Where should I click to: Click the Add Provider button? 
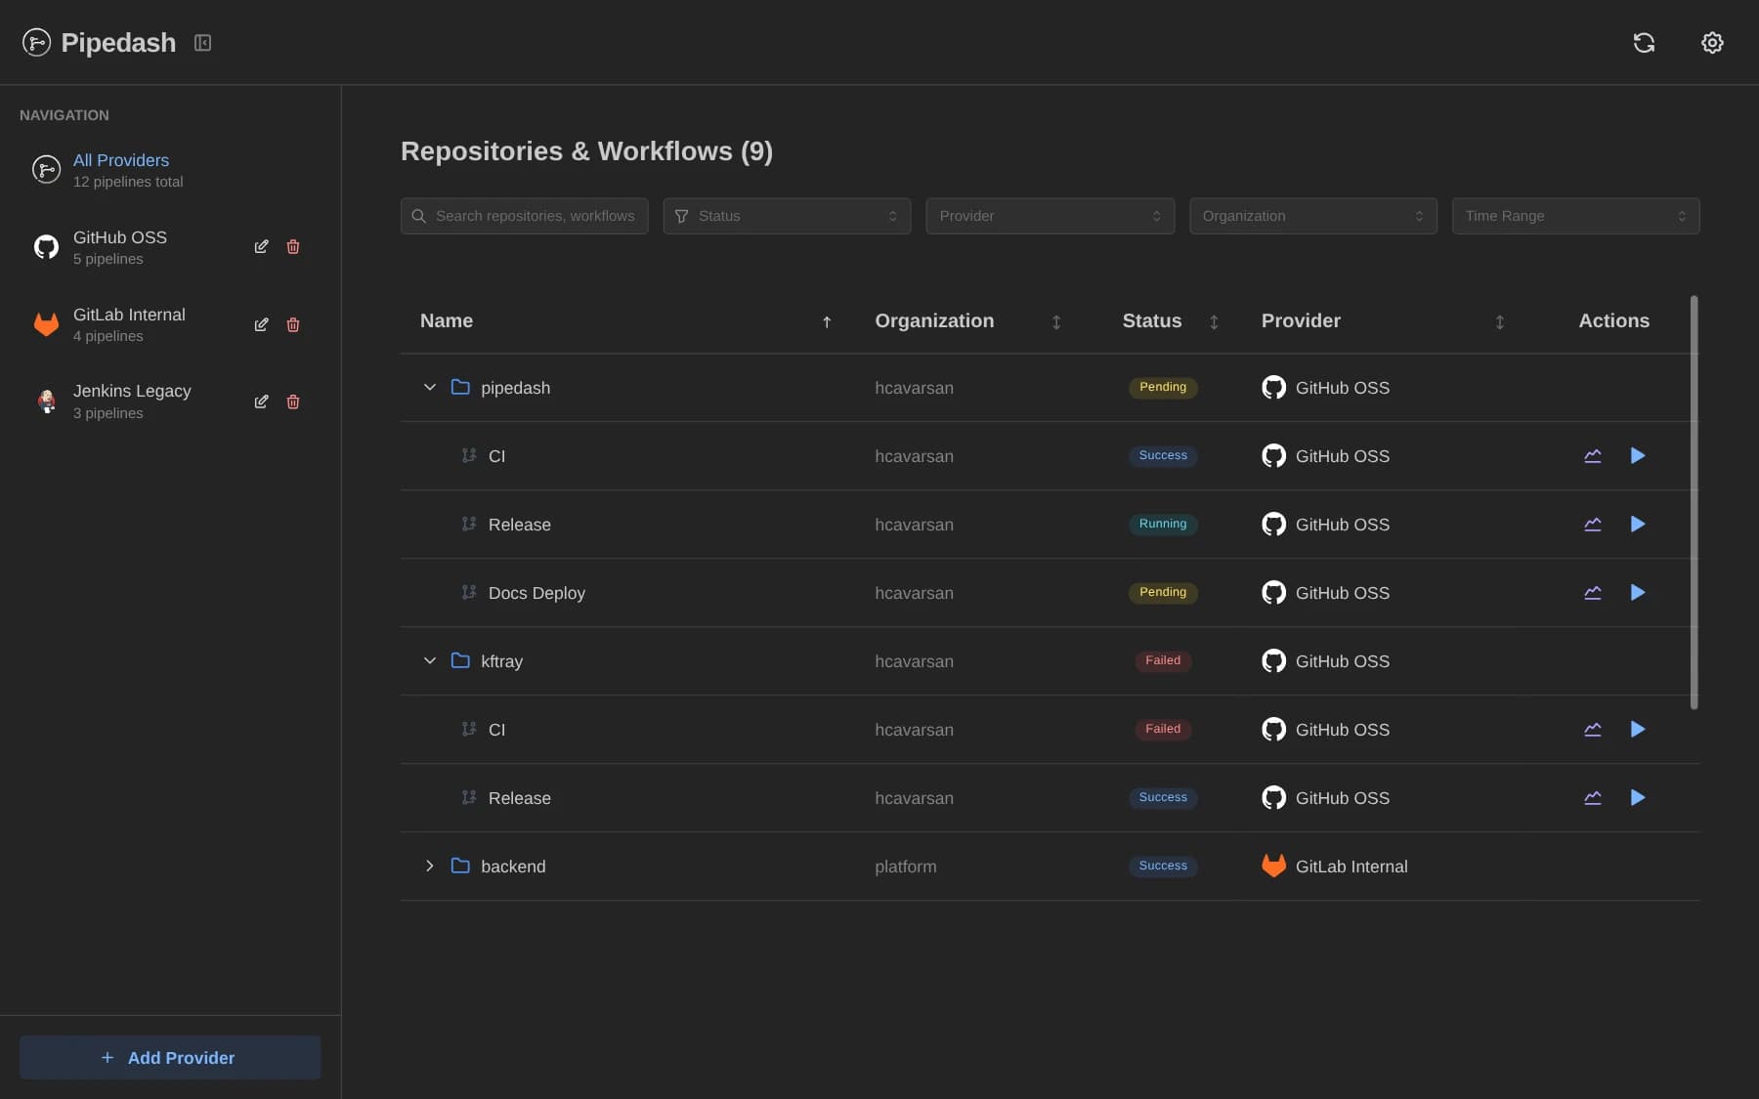[170, 1057]
